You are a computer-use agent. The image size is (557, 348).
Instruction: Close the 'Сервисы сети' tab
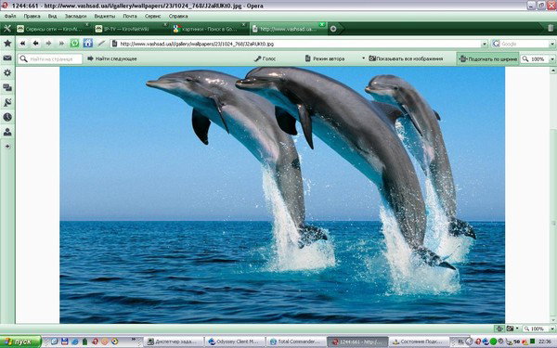coord(87,24)
